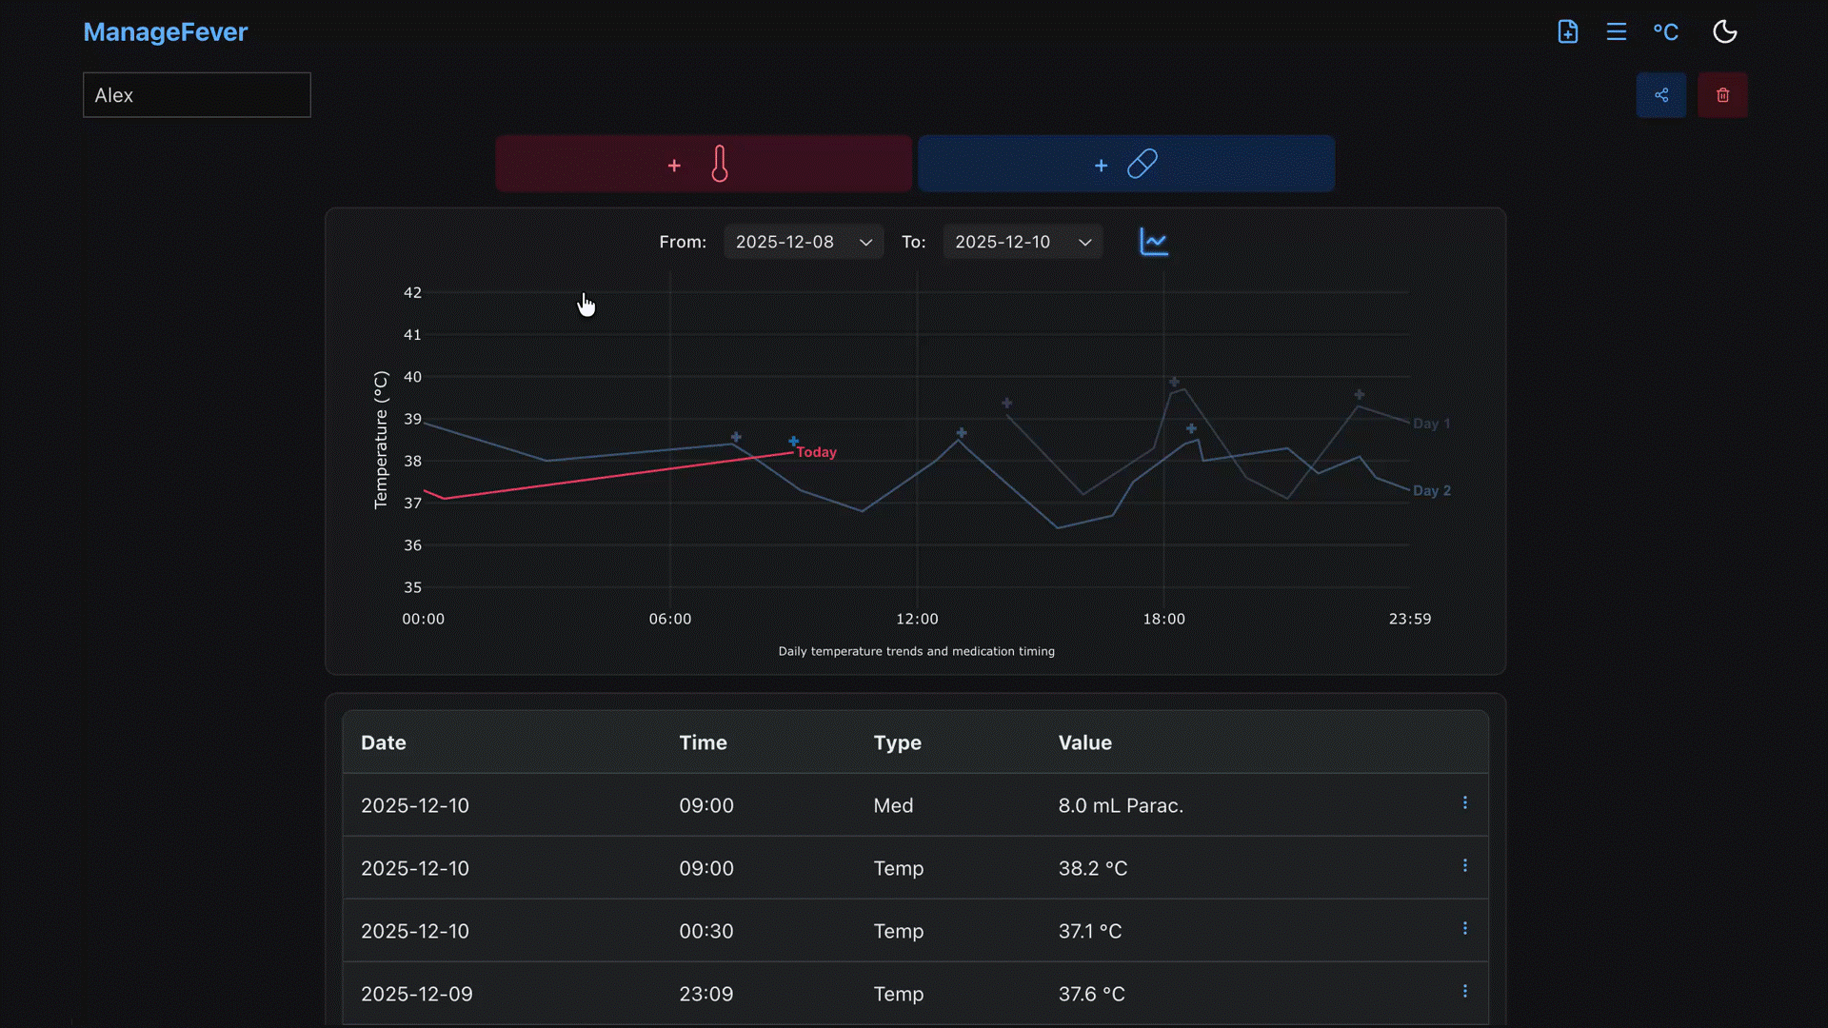Image resolution: width=1828 pixels, height=1028 pixels.
Task: Add a temperature reading with thermometer button
Action: tap(703, 164)
